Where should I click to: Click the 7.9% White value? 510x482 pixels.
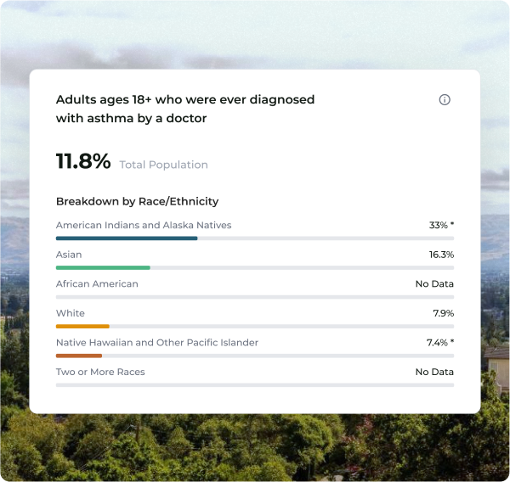[444, 313]
